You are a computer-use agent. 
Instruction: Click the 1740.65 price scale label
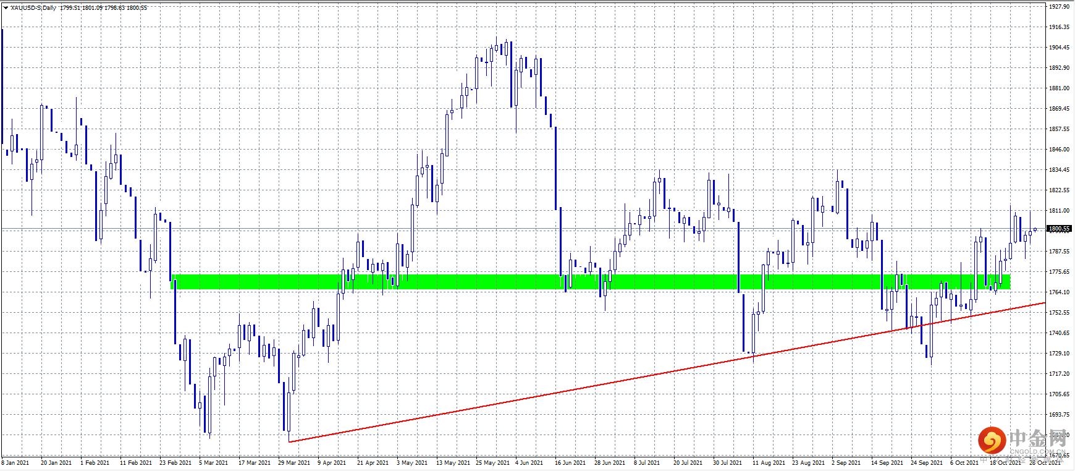1059,333
